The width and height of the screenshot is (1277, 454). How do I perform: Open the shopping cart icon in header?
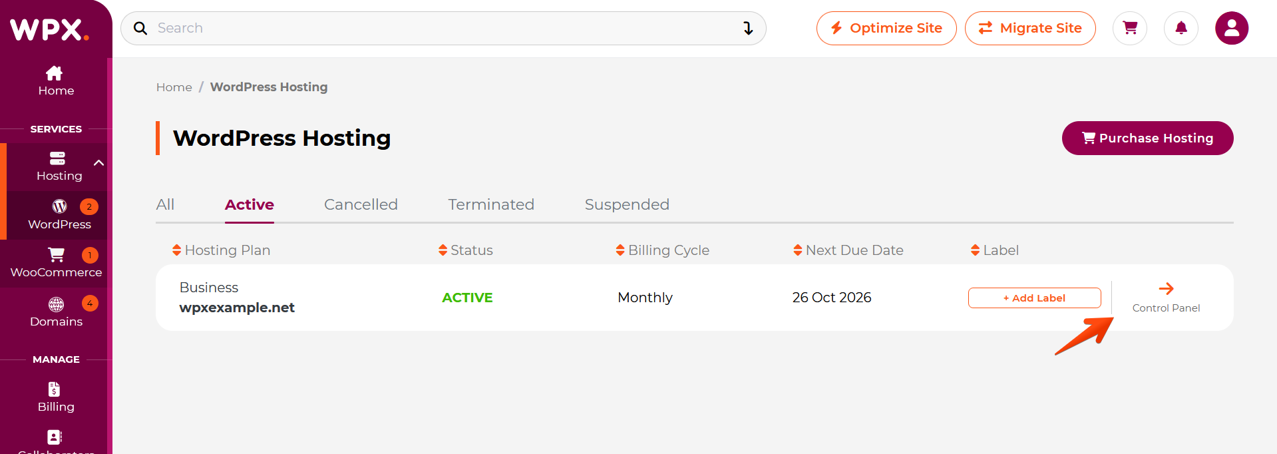click(x=1130, y=28)
